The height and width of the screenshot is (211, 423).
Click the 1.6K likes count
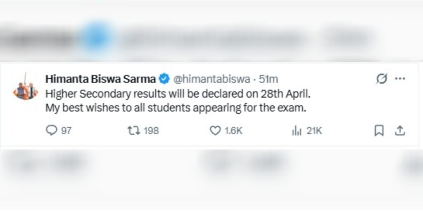click(x=233, y=131)
